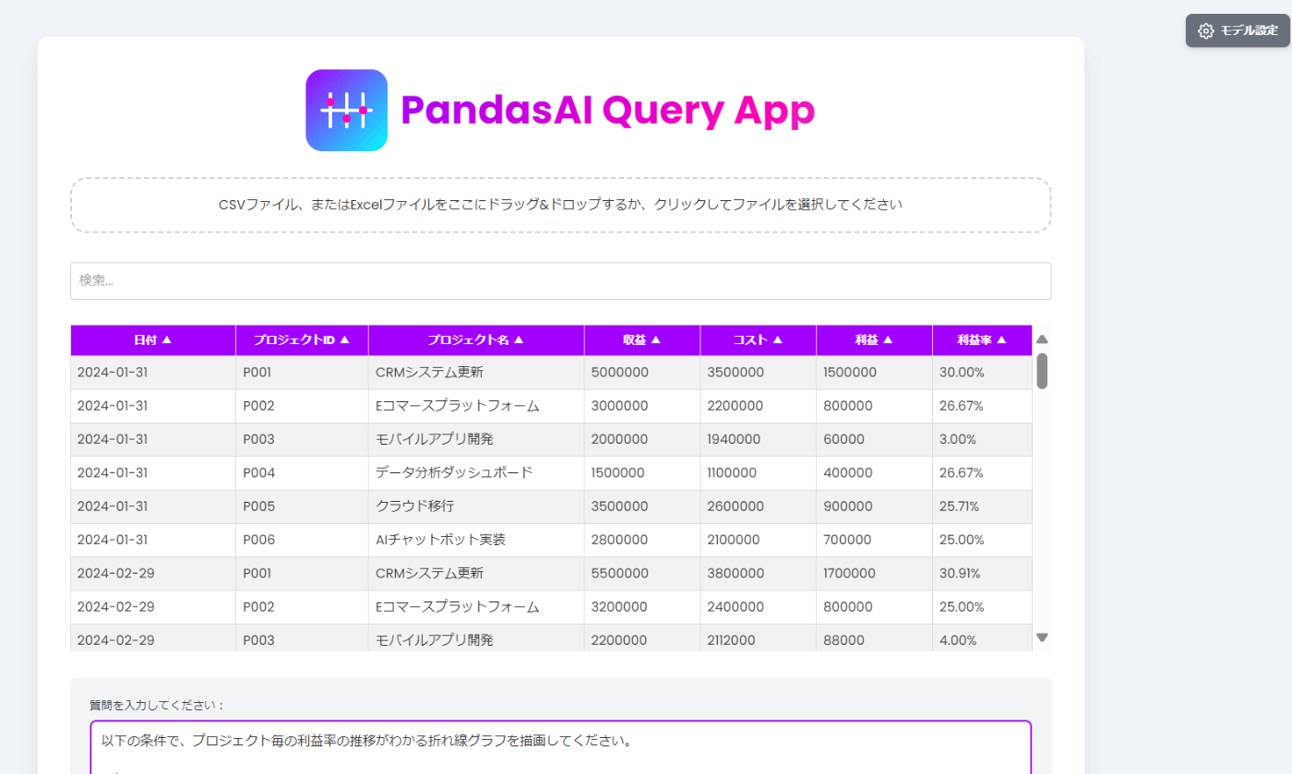Click the 5500000 revenue cell
The image size is (1292, 774).
[642, 573]
